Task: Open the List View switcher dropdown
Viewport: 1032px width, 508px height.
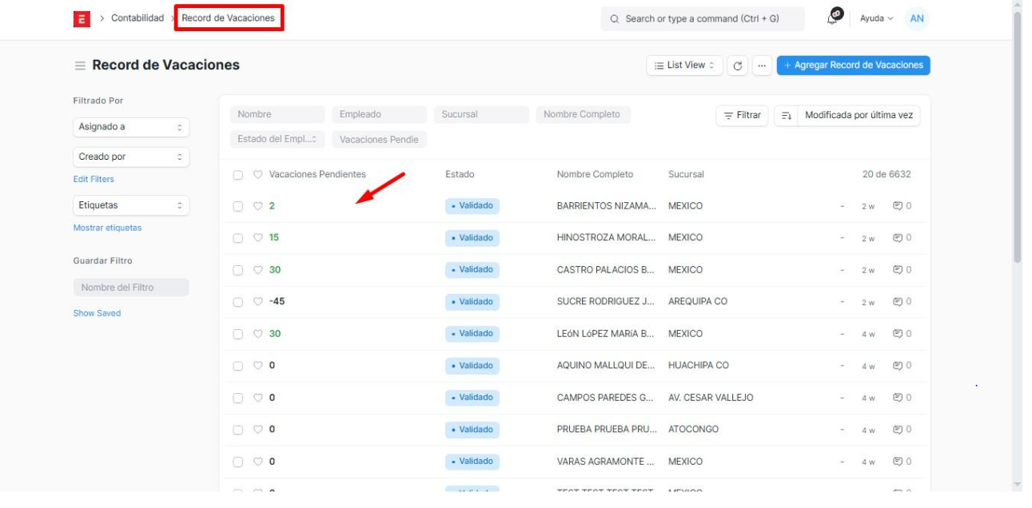Action: click(684, 65)
